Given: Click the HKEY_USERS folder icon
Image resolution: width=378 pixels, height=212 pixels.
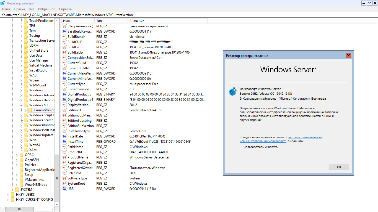Looking at the screenshot, I should [x=13, y=195].
